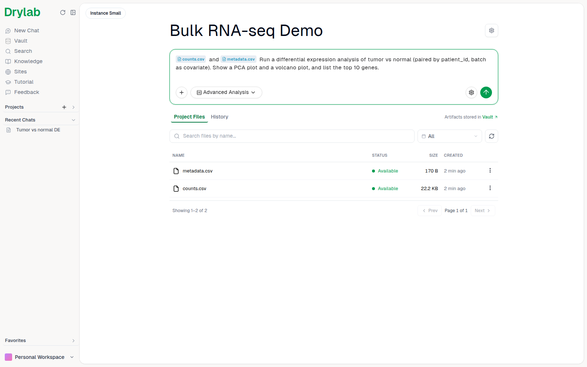587x367 pixels.
Task: Select metadata.csv file name in table
Action: point(197,171)
